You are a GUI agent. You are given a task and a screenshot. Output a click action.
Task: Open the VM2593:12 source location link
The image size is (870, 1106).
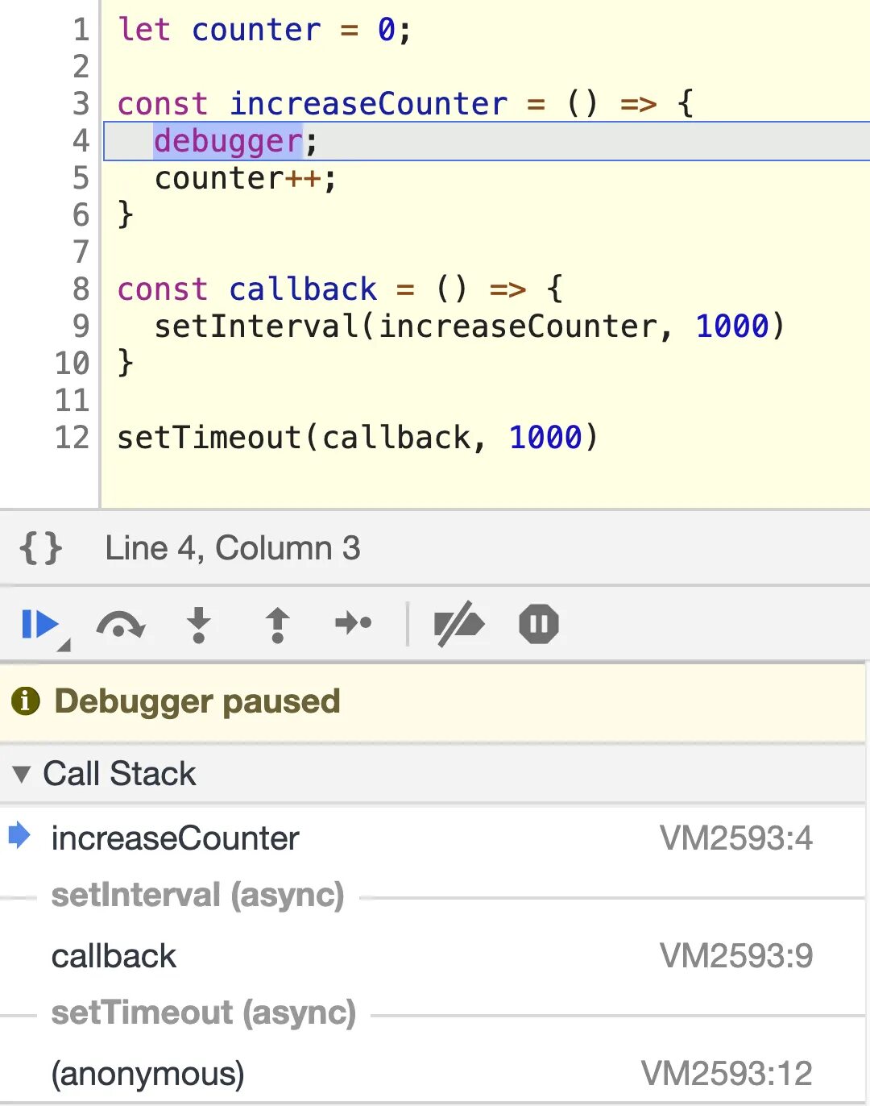726,1074
